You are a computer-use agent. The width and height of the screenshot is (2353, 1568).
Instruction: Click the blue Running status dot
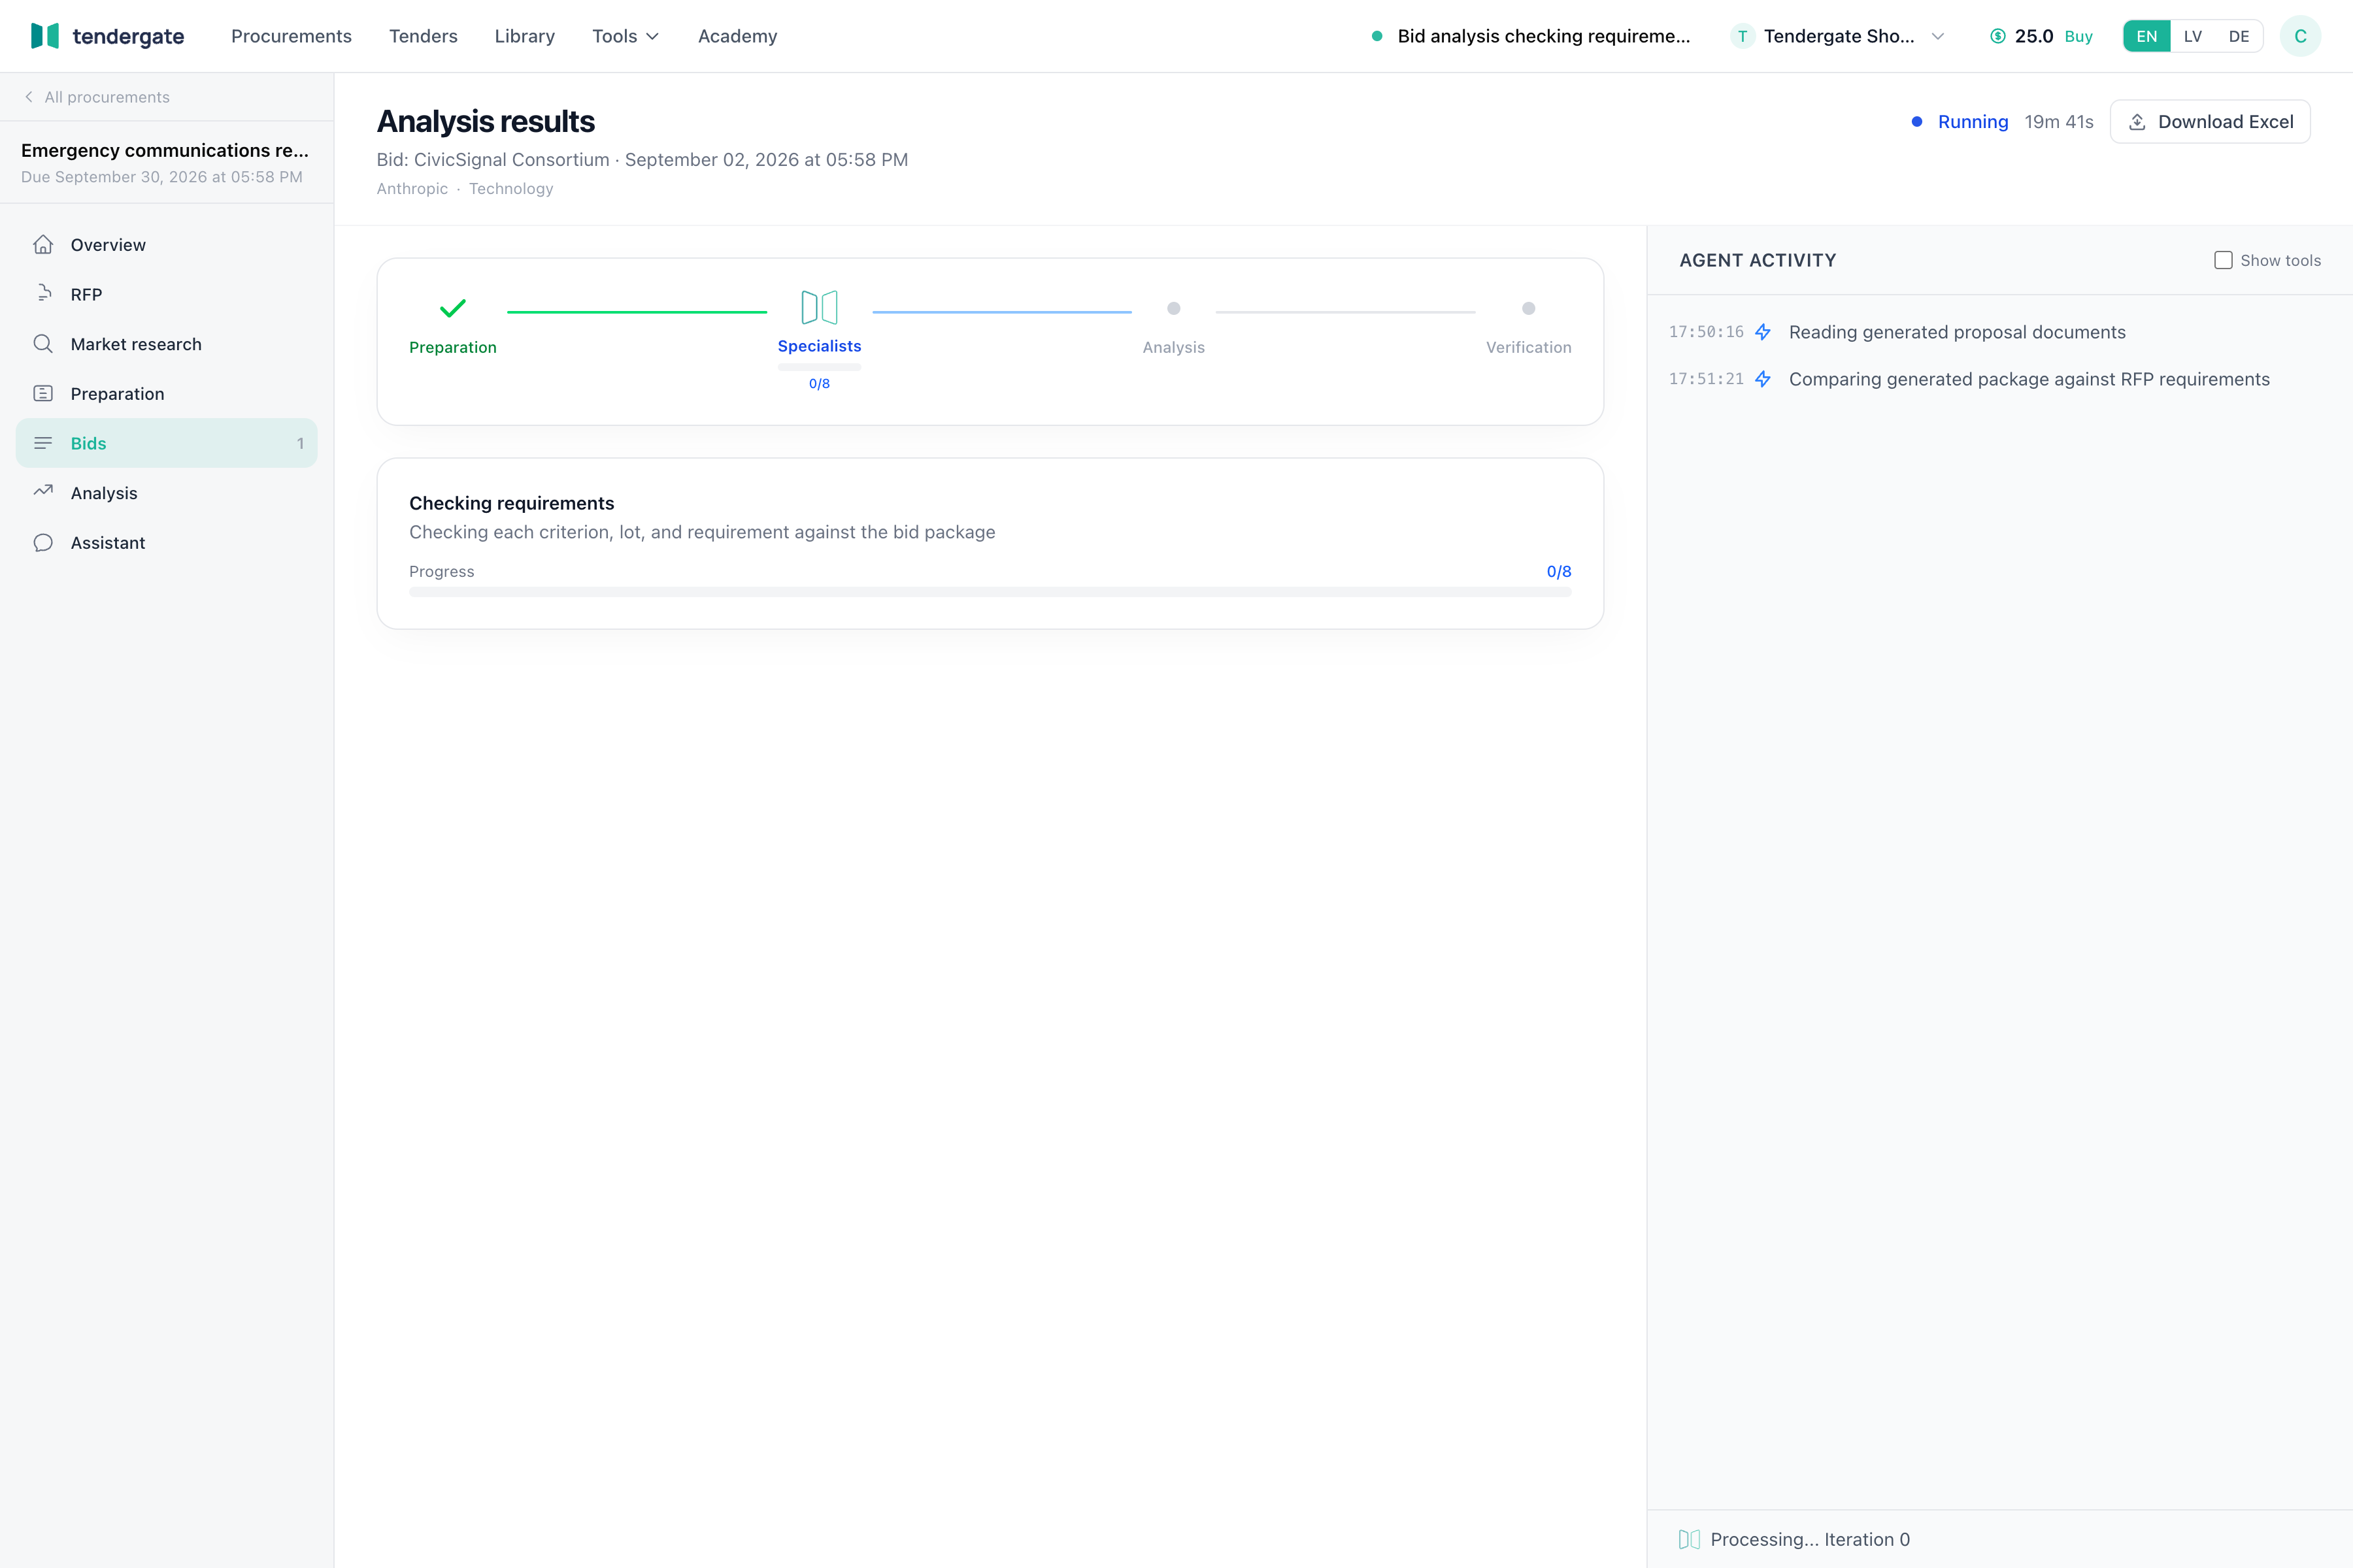tap(1917, 122)
